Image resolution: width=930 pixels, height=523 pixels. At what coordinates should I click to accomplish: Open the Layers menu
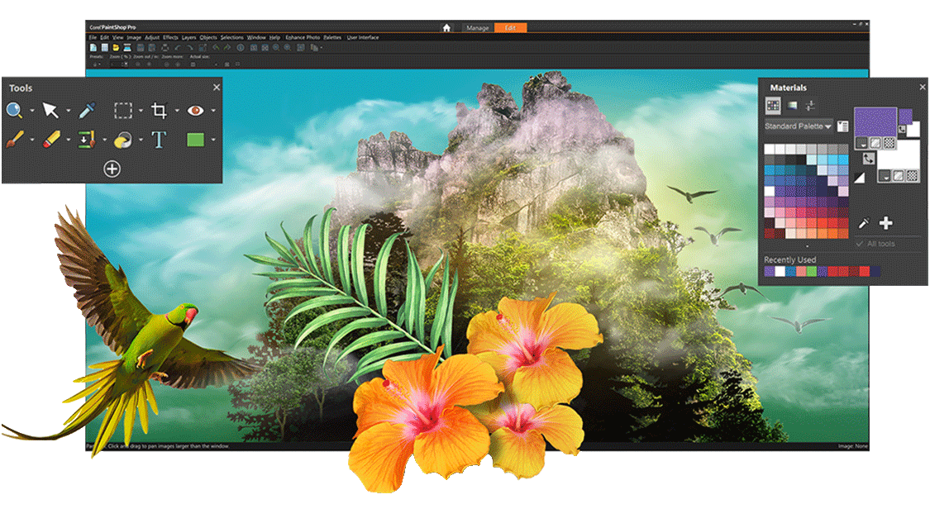click(x=188, y=37)
